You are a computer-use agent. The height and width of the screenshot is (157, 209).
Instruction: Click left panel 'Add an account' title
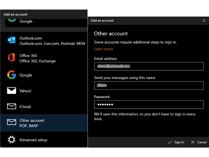[15, 14]
